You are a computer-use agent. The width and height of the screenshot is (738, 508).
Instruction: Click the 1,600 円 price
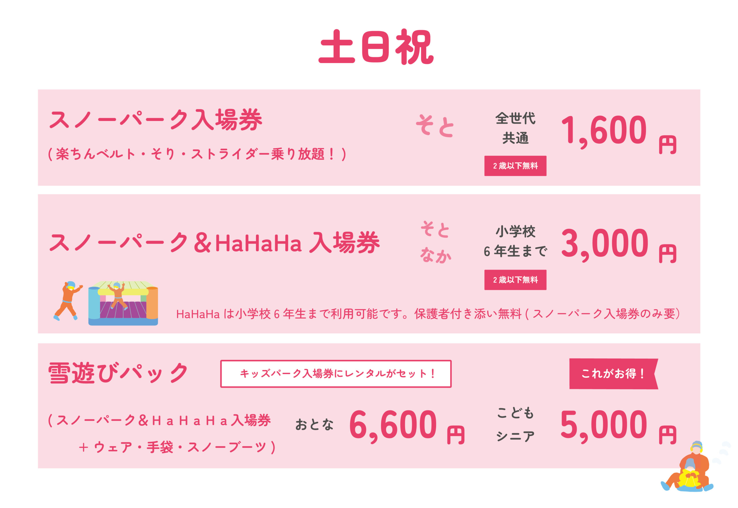click(x=618, y=131)
